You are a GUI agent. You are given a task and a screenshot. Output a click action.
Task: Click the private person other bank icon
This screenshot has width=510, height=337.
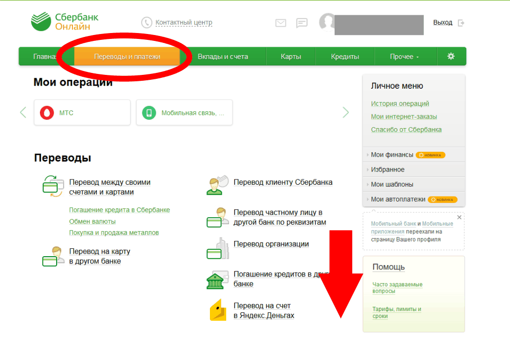(218, 217)
